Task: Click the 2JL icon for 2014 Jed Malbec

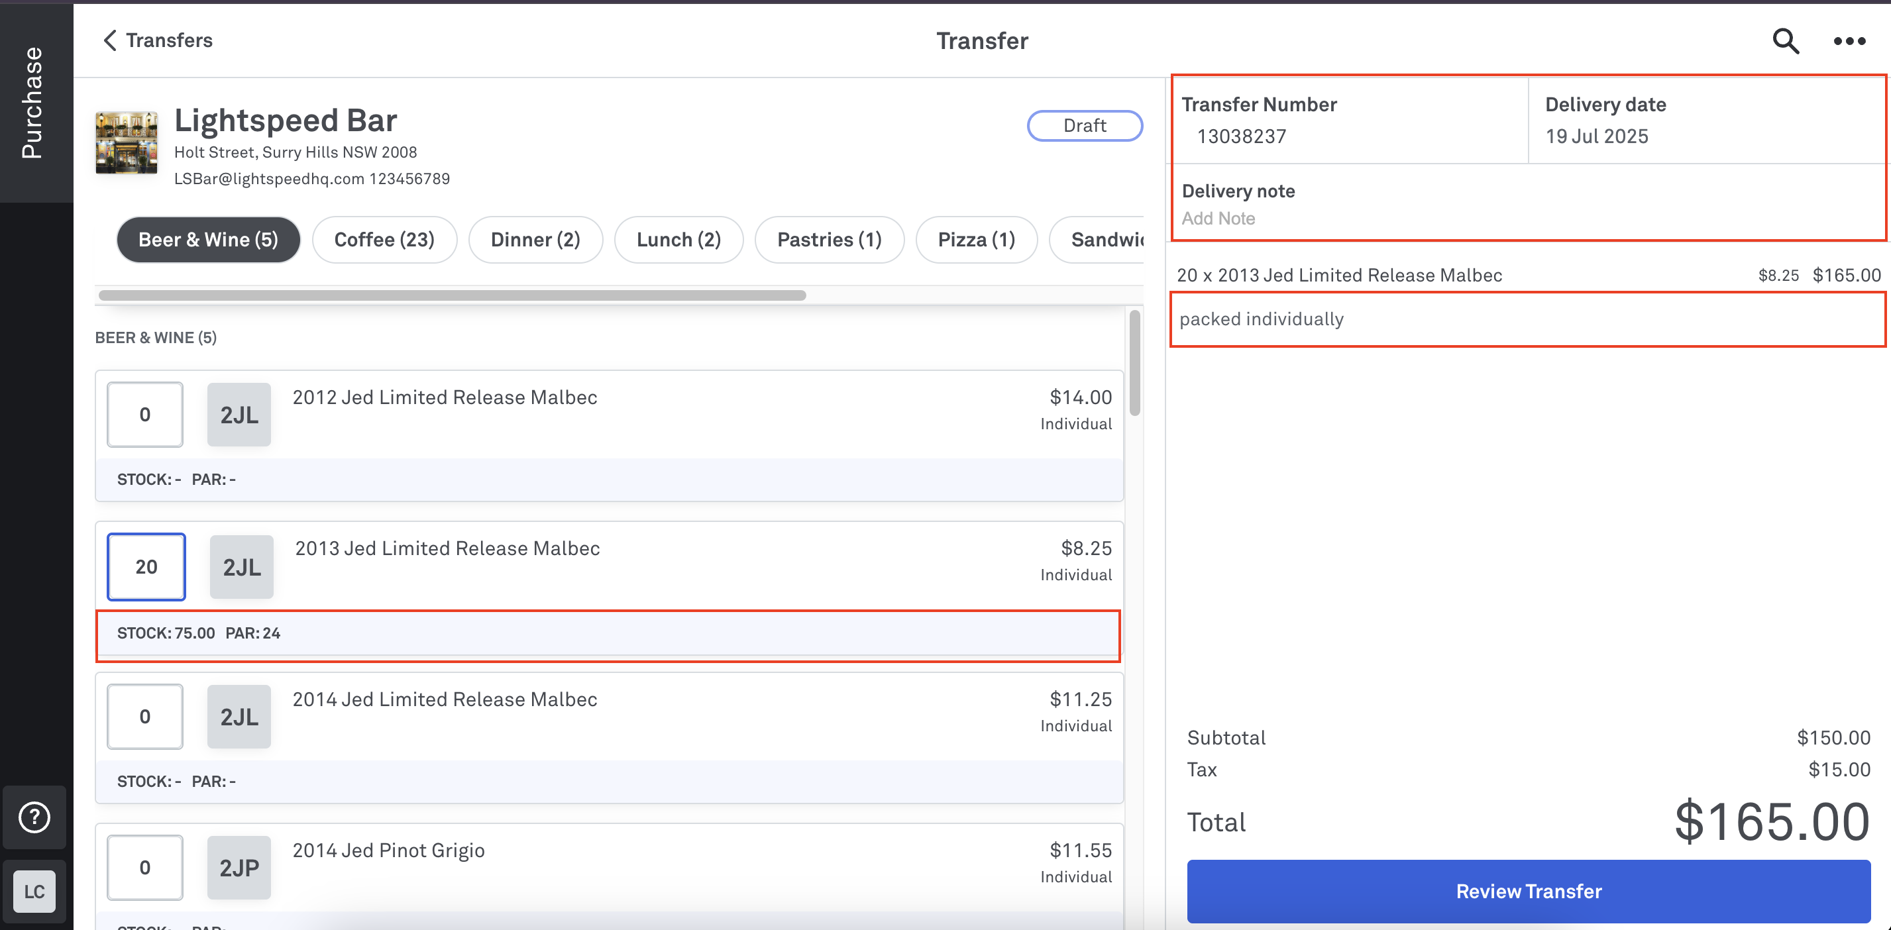Action: (x=239, y=717)
